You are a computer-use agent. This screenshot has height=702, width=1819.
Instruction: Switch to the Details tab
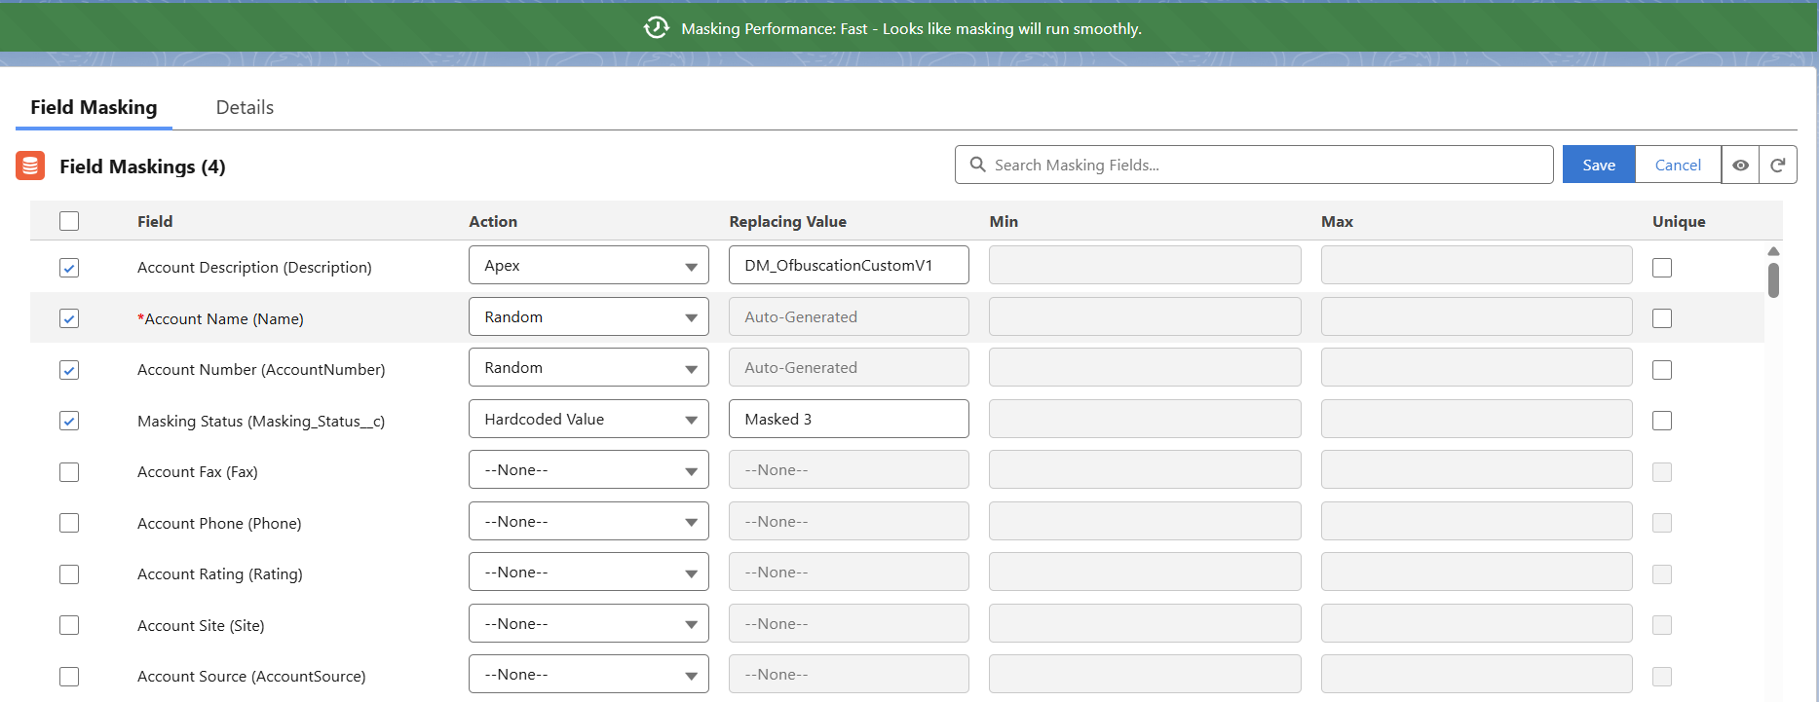tap(245, 107)
